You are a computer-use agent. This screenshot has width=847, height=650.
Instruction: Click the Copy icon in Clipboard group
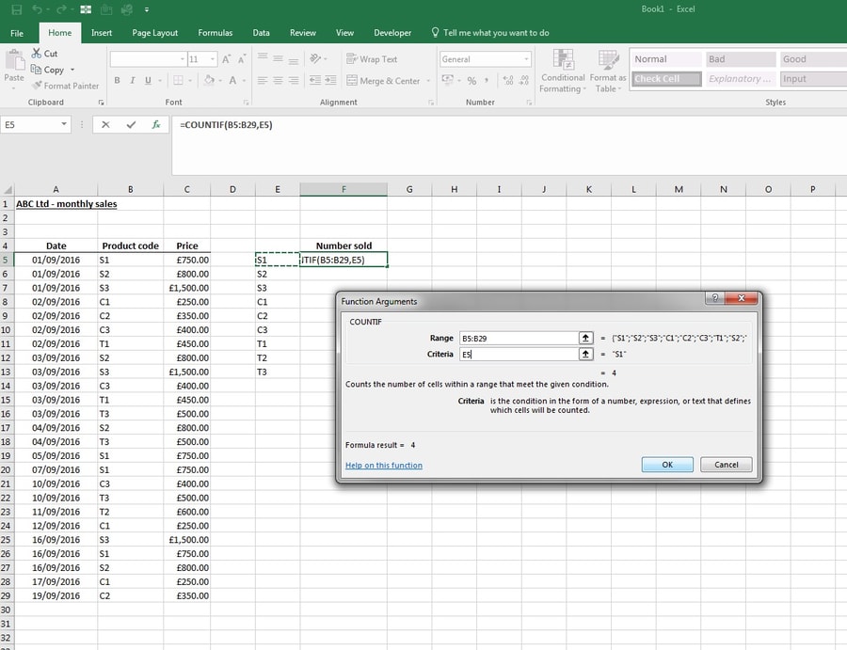[x=36, y=69]
